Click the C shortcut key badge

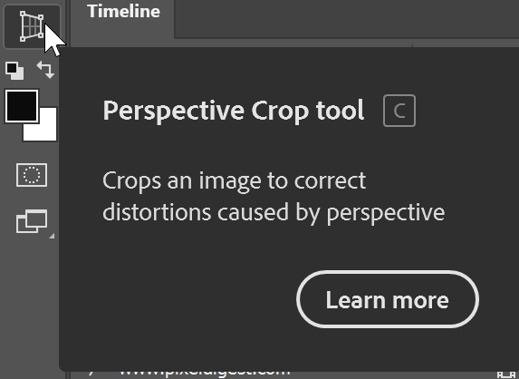pyautogui.click(x=399, y=111)
